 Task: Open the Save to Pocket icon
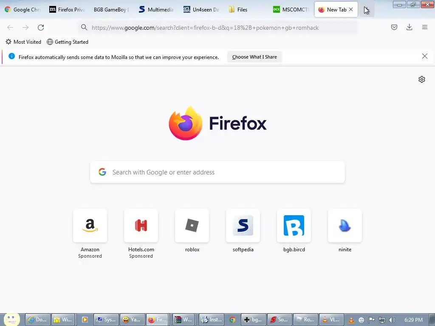pyautogui.click(x=394, y=27)
